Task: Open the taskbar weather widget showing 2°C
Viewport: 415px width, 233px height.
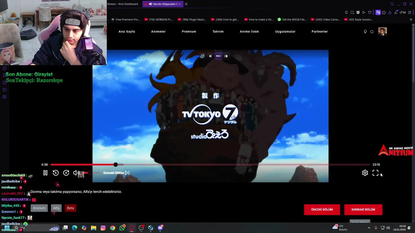Action: pyautogui.click(x=340, y=227)
